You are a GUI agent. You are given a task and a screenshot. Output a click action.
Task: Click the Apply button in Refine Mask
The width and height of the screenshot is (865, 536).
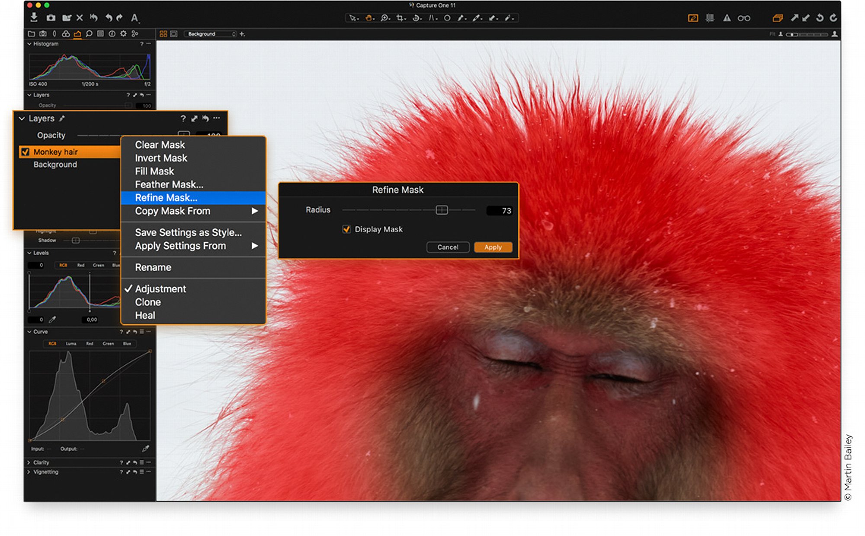[493, 247]
